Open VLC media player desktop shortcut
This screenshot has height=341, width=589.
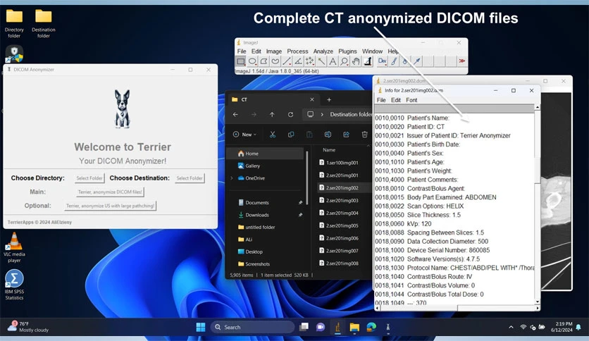tap(14, 247)
